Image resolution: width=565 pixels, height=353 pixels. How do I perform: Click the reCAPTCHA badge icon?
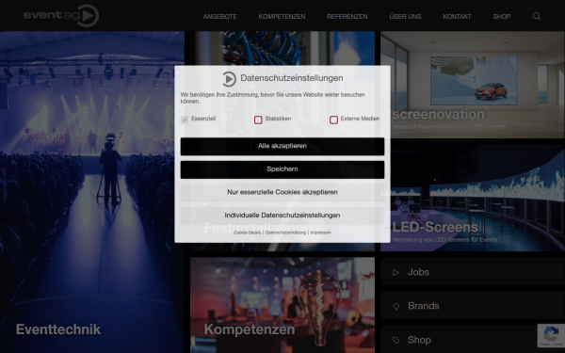[x=551, y=335]
